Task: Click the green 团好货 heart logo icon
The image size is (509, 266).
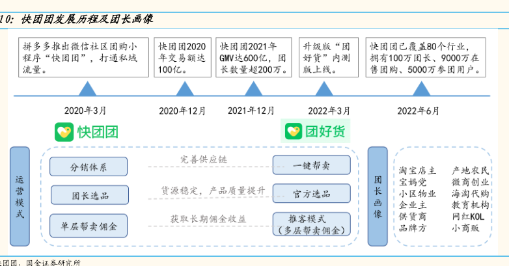Action: point(294,132)
